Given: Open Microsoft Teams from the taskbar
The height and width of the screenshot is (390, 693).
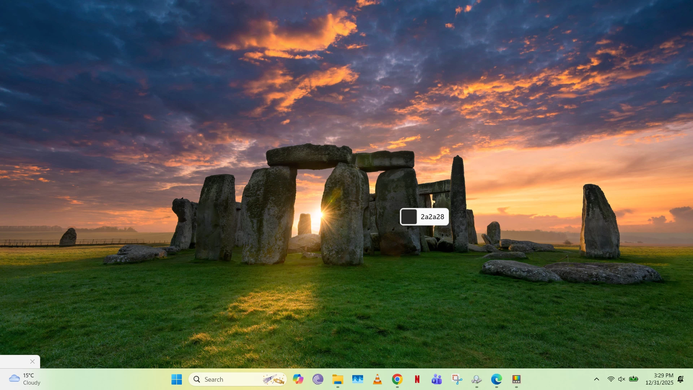Looking at the screenshot, I should [x=437, y=379].
